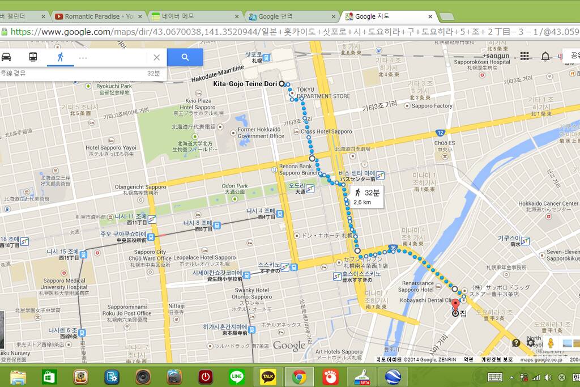Click the 니시 11 조메 station icon
Screen dimensions: 580x387
(x=152, y=219)
